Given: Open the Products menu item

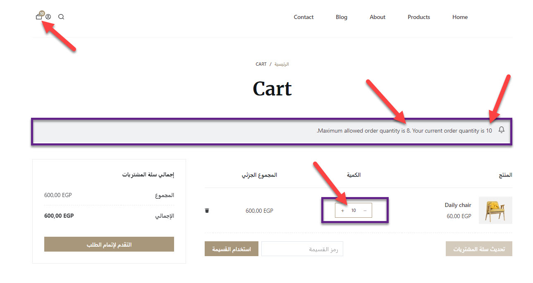Looking at the screenshot, I should (419, 17).
